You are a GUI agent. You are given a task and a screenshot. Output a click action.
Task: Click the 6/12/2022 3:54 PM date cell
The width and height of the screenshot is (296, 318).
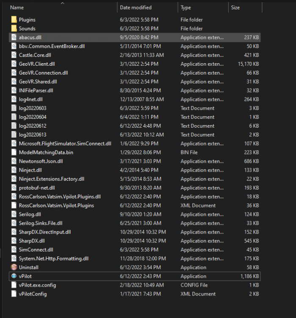(141, 267)
